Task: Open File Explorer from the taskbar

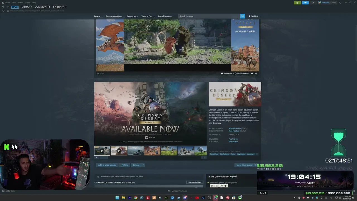Action: tap(123, 198)
